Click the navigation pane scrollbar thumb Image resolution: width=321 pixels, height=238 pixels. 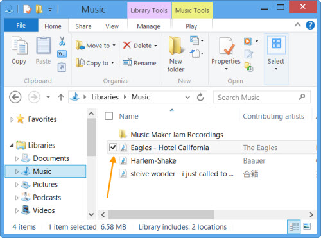pos(91,137)
